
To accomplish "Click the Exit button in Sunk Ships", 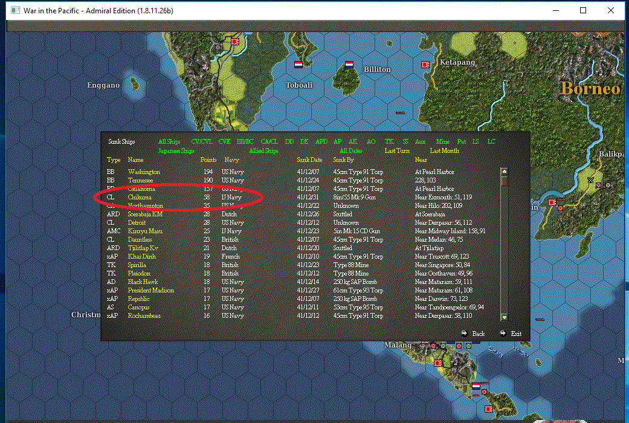I will click(511, 334).
